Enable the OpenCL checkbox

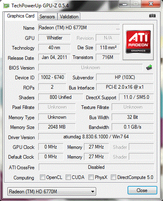click(42, 177)
